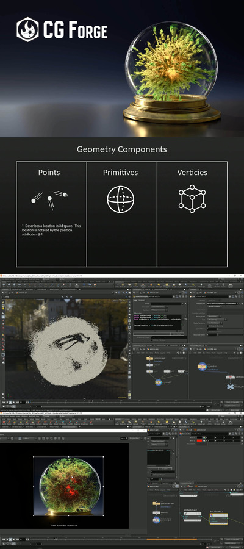Click the rendered snow globe image in render view
The width and height of the screenshot is (244, 549).
click(68, 486)
